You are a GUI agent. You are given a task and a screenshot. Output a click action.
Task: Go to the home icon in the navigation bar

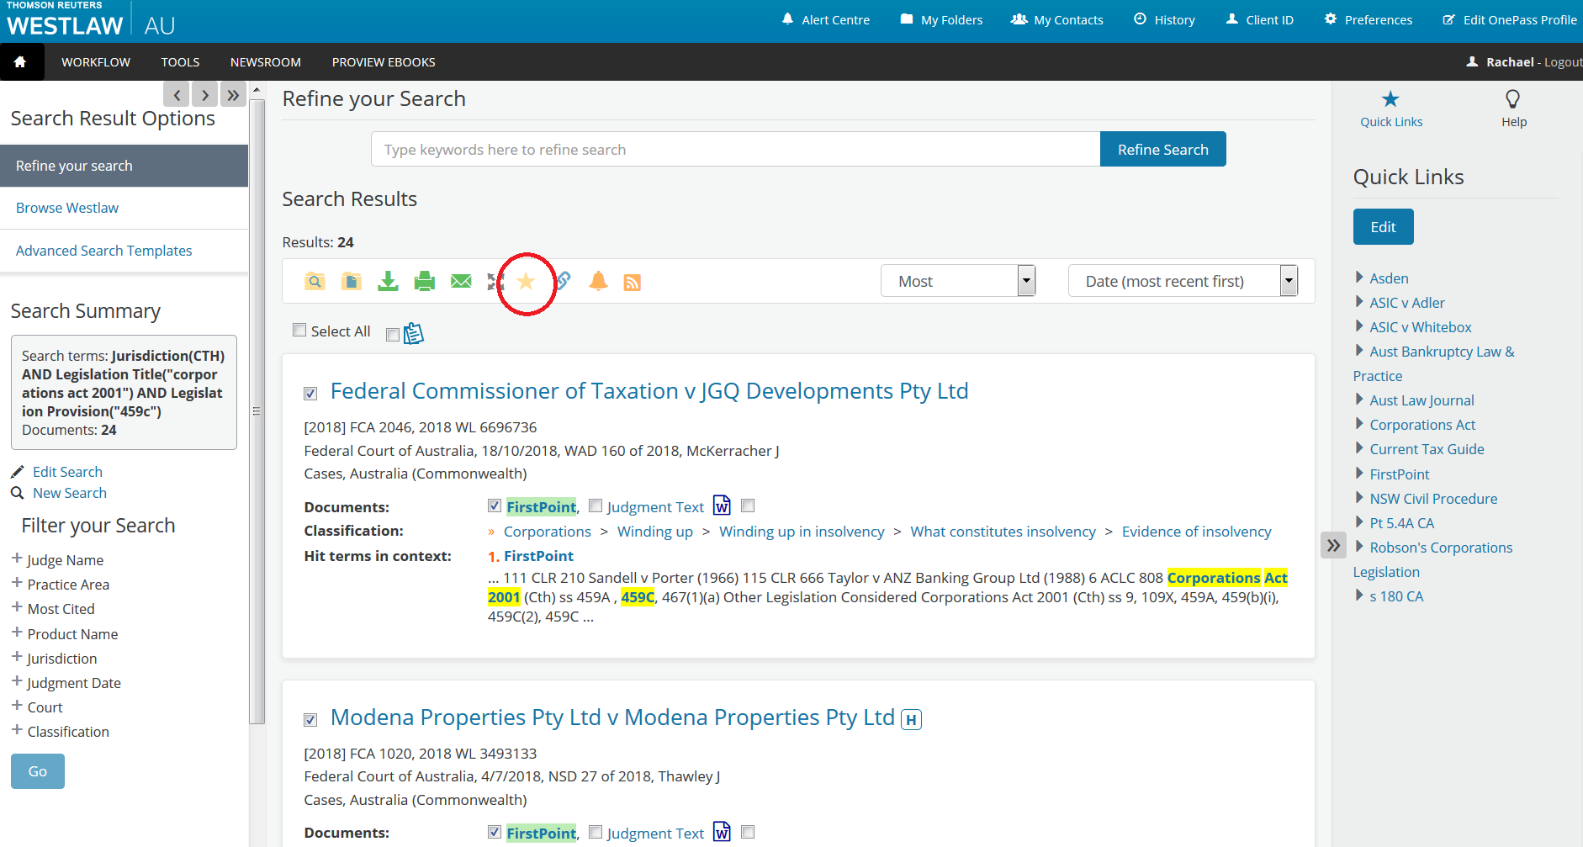point(20,62)
